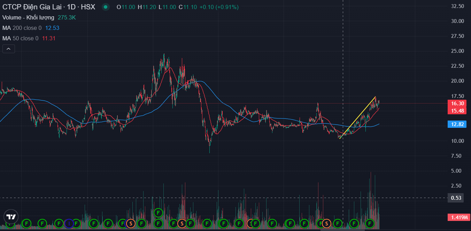Click the red 15.48 MA price label
The image size is (471, 231).
click(x=457, y=111)
